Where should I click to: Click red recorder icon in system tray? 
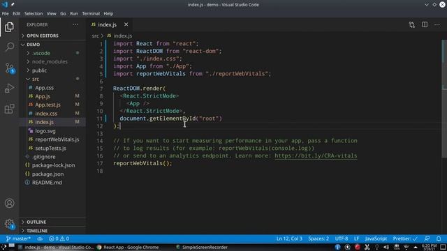click(357, 247)
